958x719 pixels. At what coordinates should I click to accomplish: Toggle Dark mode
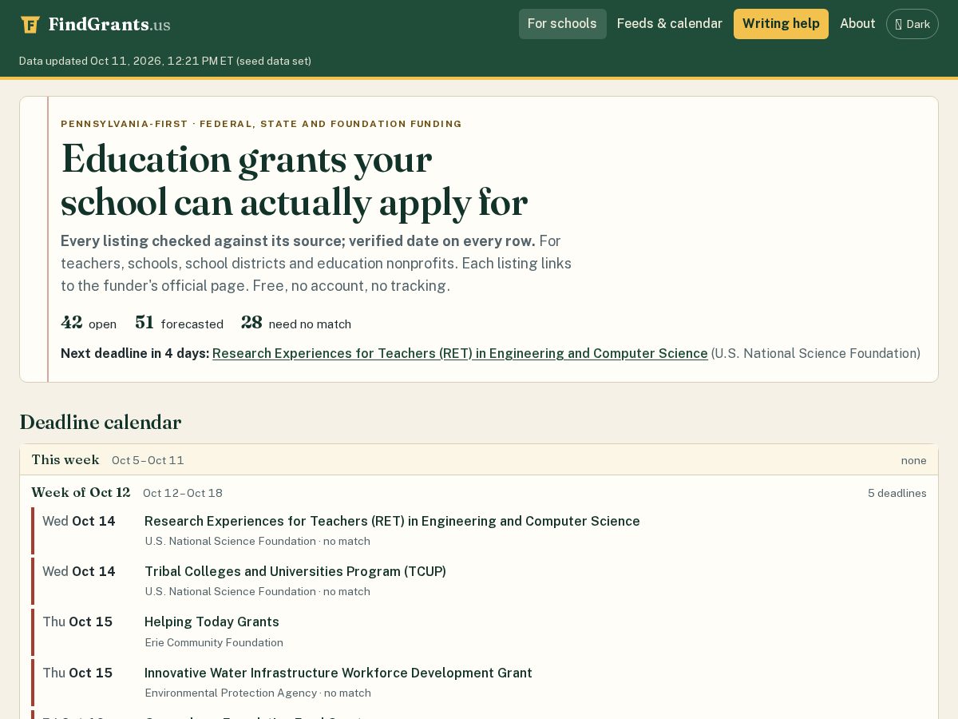[912, 24]
